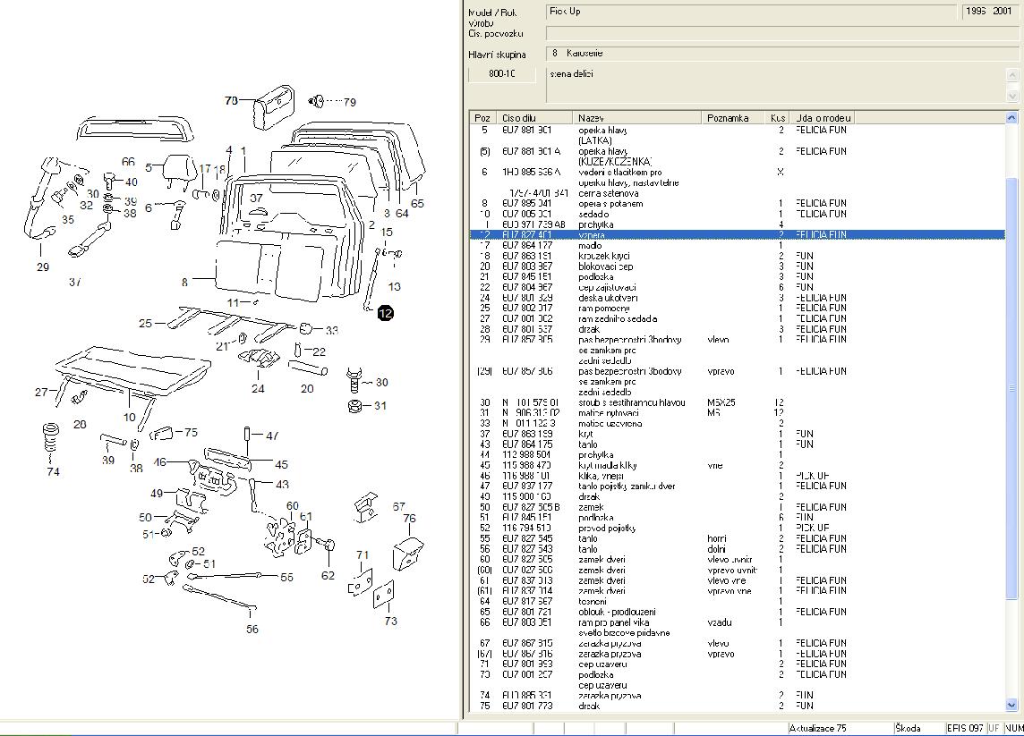This screenshot has height=736, width=1024.
Task: Select the 'deska ukotveni' row
Action: [738, 298]
